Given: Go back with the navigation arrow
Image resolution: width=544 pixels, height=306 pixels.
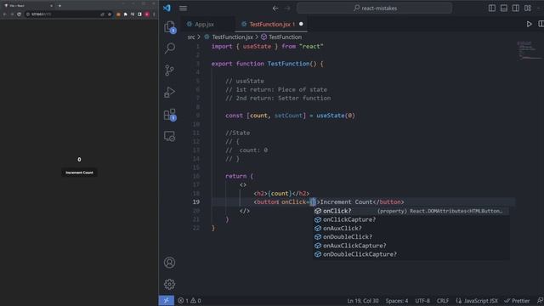Looking at the screenshot, I should (x=275, y=8).
